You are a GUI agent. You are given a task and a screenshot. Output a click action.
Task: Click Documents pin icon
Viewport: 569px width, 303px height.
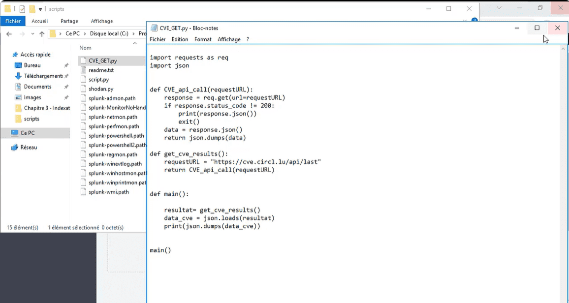pyautogui.click(x=66, y=87)
